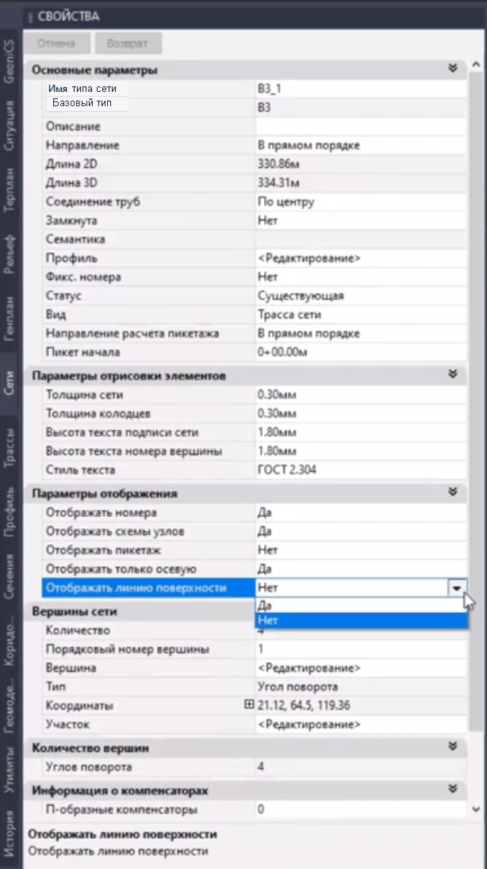Collapse the Параметры отображения section chevron
This screenshot has height=869, width=487.
(x=452, y=492)
